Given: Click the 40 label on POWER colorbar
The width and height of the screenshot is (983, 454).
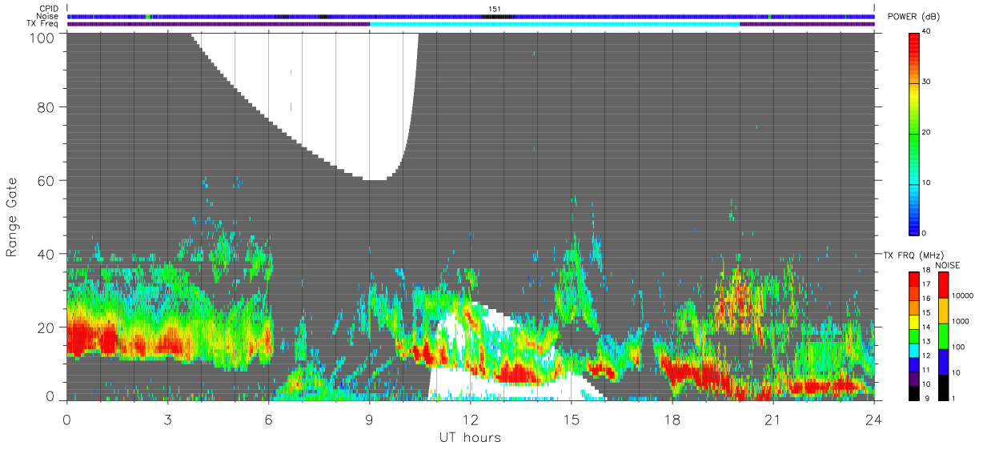Looking at the screenshot, I should tap(928, 32).
